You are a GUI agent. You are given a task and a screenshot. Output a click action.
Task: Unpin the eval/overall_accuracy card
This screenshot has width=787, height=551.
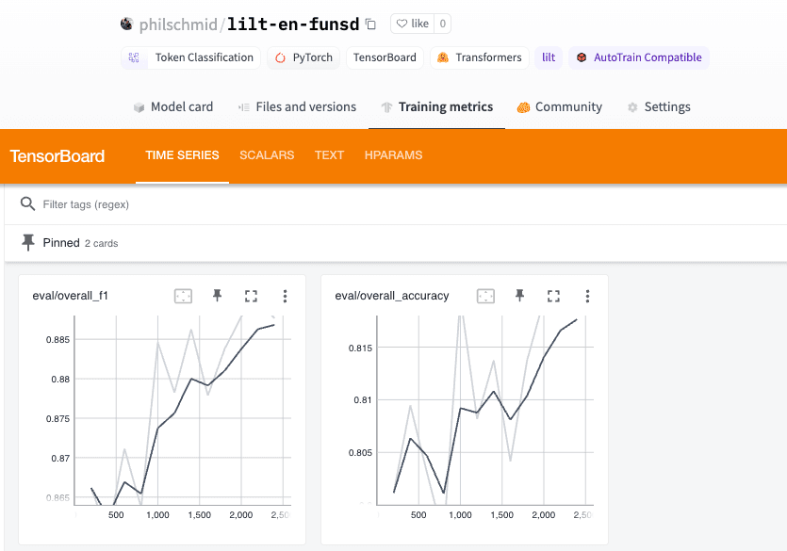[520, 296]
